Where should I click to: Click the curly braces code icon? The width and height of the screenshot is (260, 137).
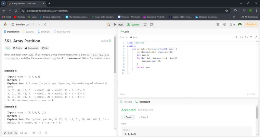pos(246,37)
